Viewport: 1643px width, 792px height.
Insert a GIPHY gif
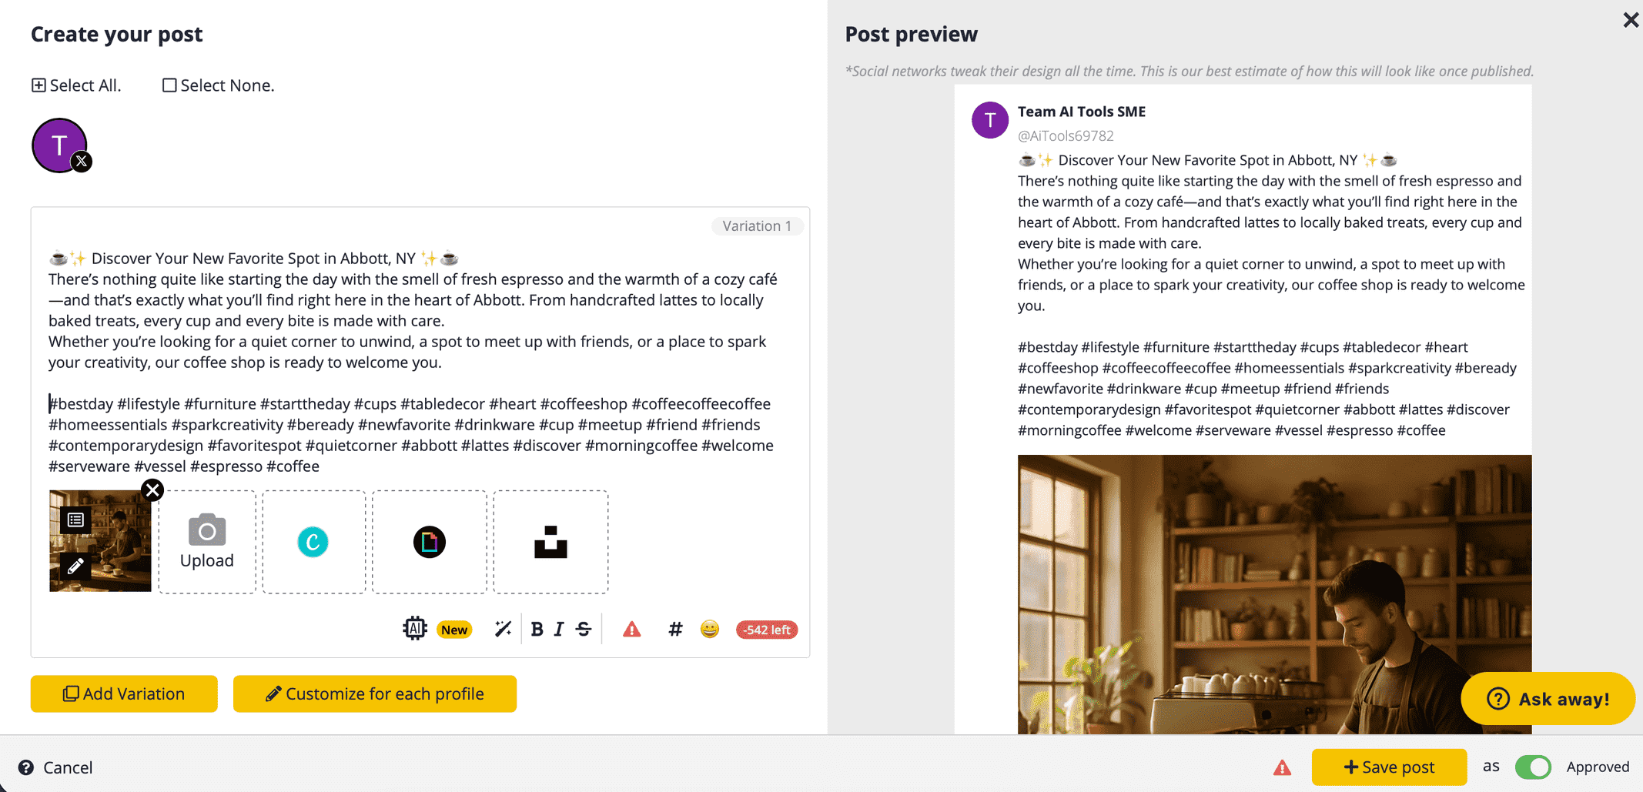coord(429,542)
